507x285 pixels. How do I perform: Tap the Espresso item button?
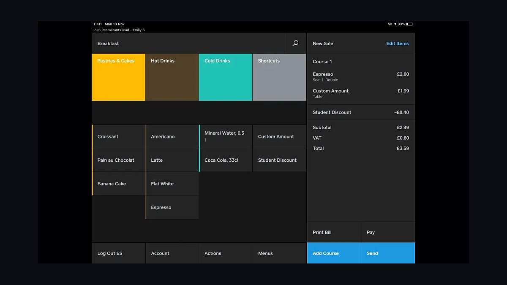(172, 207)
